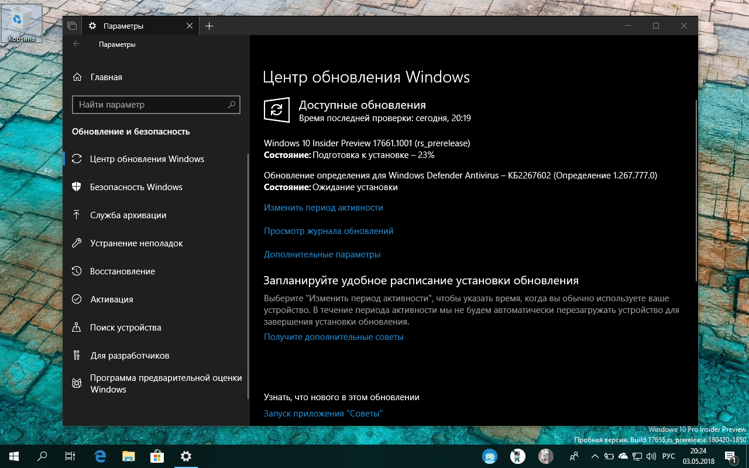749x468 pixels.
Task: Open the bunny avatar pinned contact on the taskbar
Action: (546, 456)
